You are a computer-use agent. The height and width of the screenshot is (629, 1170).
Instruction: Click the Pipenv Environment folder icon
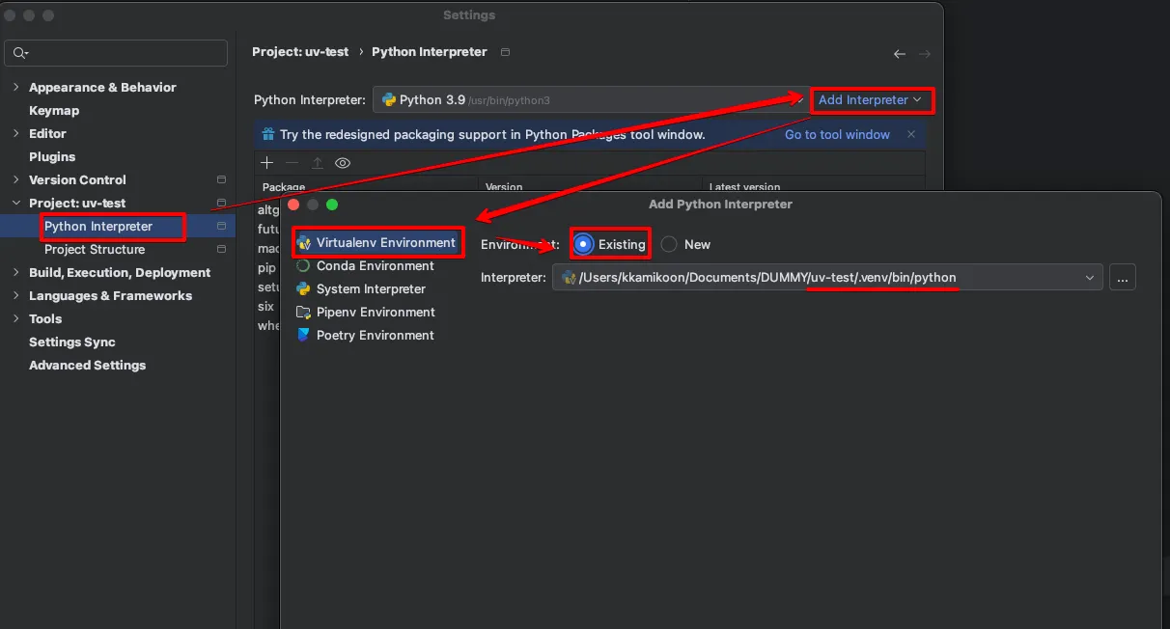(x=304, y=312)
